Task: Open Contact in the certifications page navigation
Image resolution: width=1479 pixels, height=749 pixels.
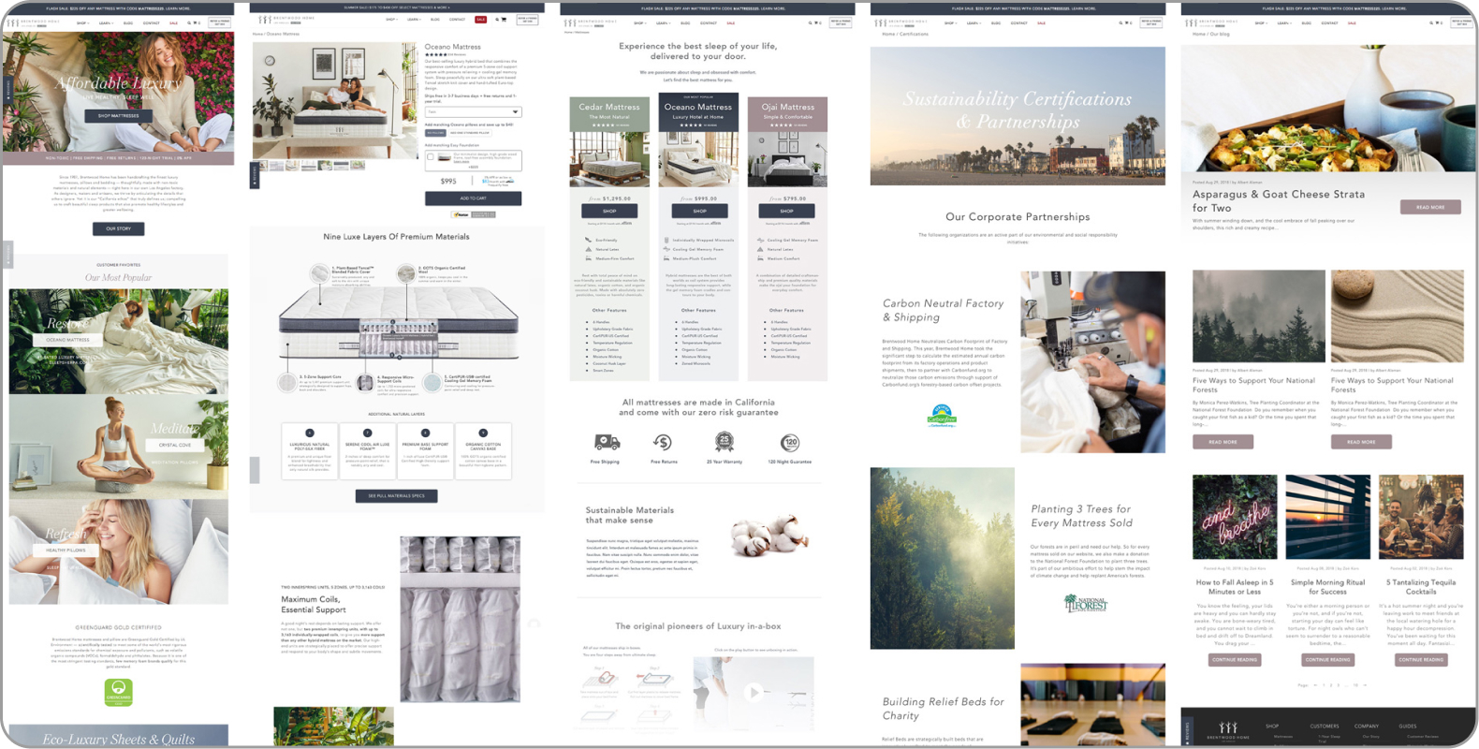Action: pyautogui.click(x=1018, y=22)
